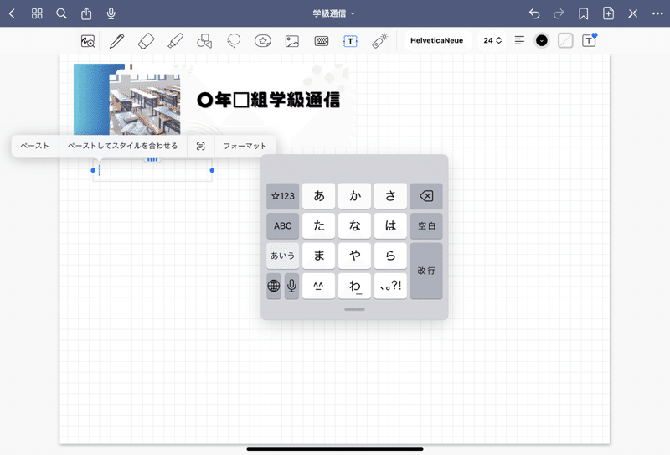Image resolution: width=670 pixels, height=455 pixels.
Task: Choose フォーマット from the context menu
Action: point(245,146)
